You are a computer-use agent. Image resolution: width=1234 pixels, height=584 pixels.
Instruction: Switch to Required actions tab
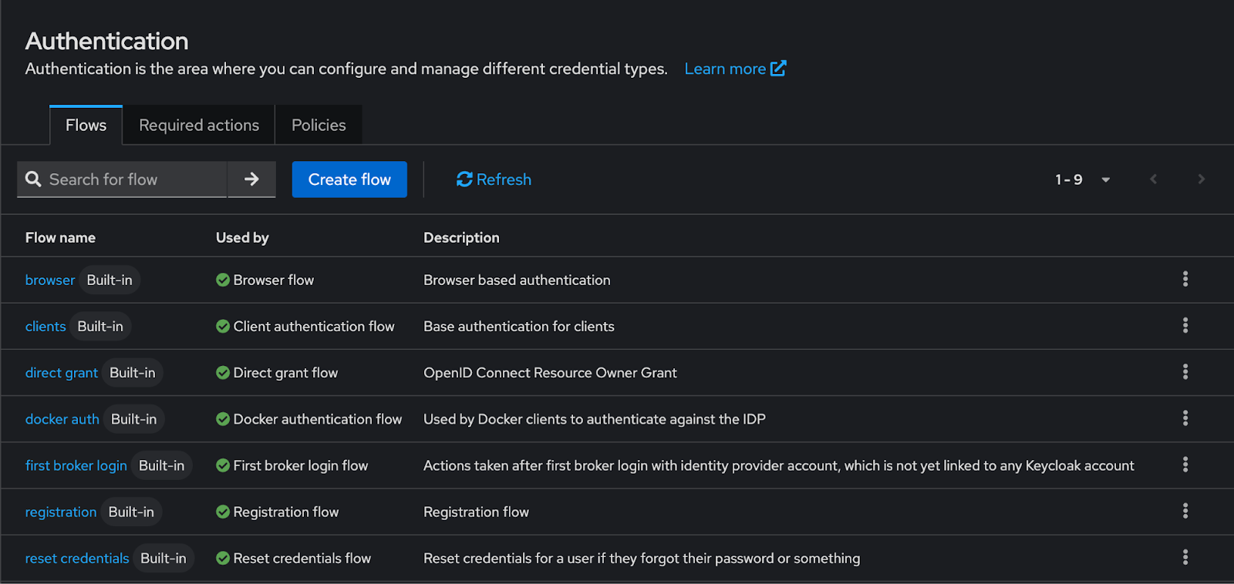pos(199,125)
